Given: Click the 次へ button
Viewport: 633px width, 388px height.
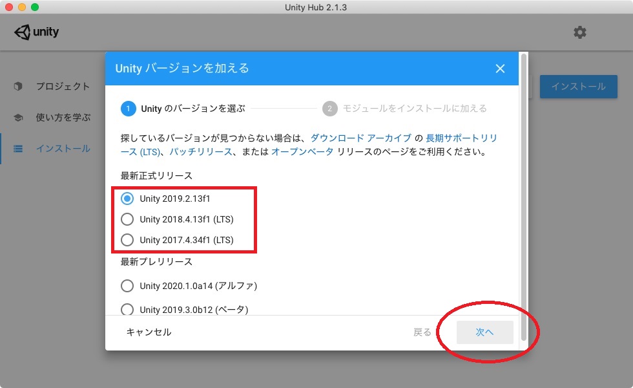Looking at the screenshot, I should (485, 332).
